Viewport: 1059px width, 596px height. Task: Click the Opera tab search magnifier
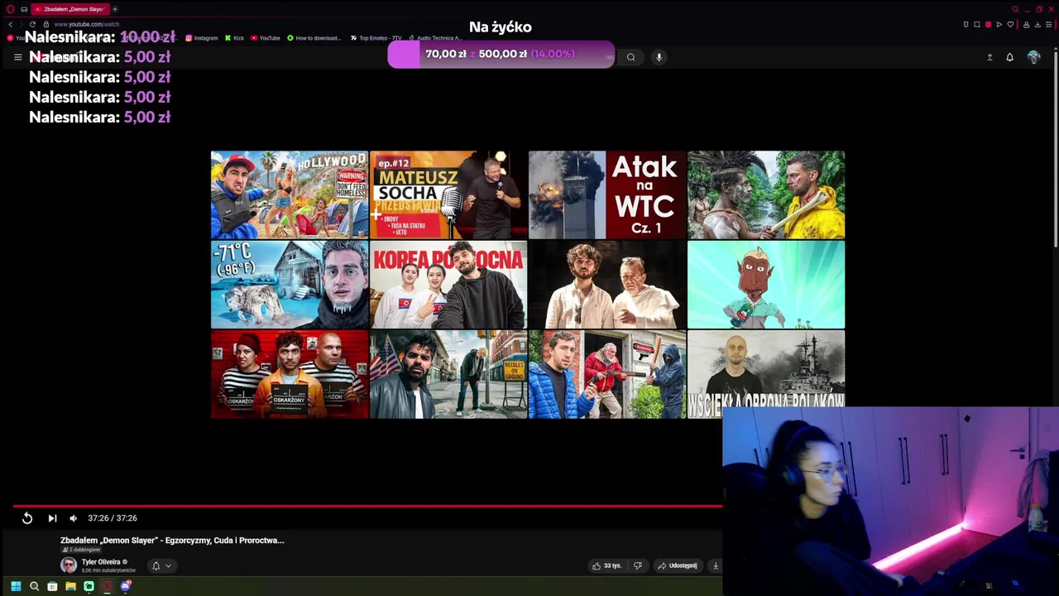coord(1015,9)
